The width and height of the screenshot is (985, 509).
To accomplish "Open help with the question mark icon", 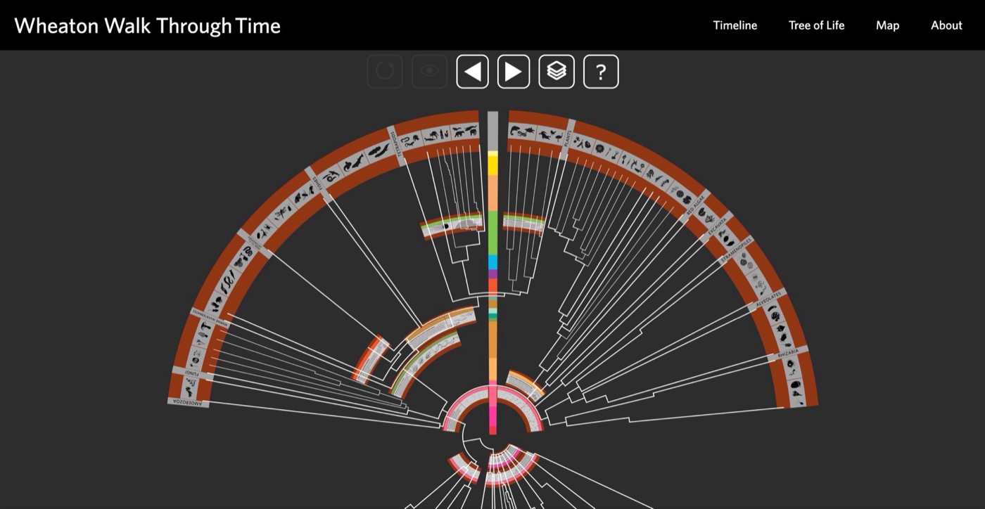I will (x=601, y=72).
